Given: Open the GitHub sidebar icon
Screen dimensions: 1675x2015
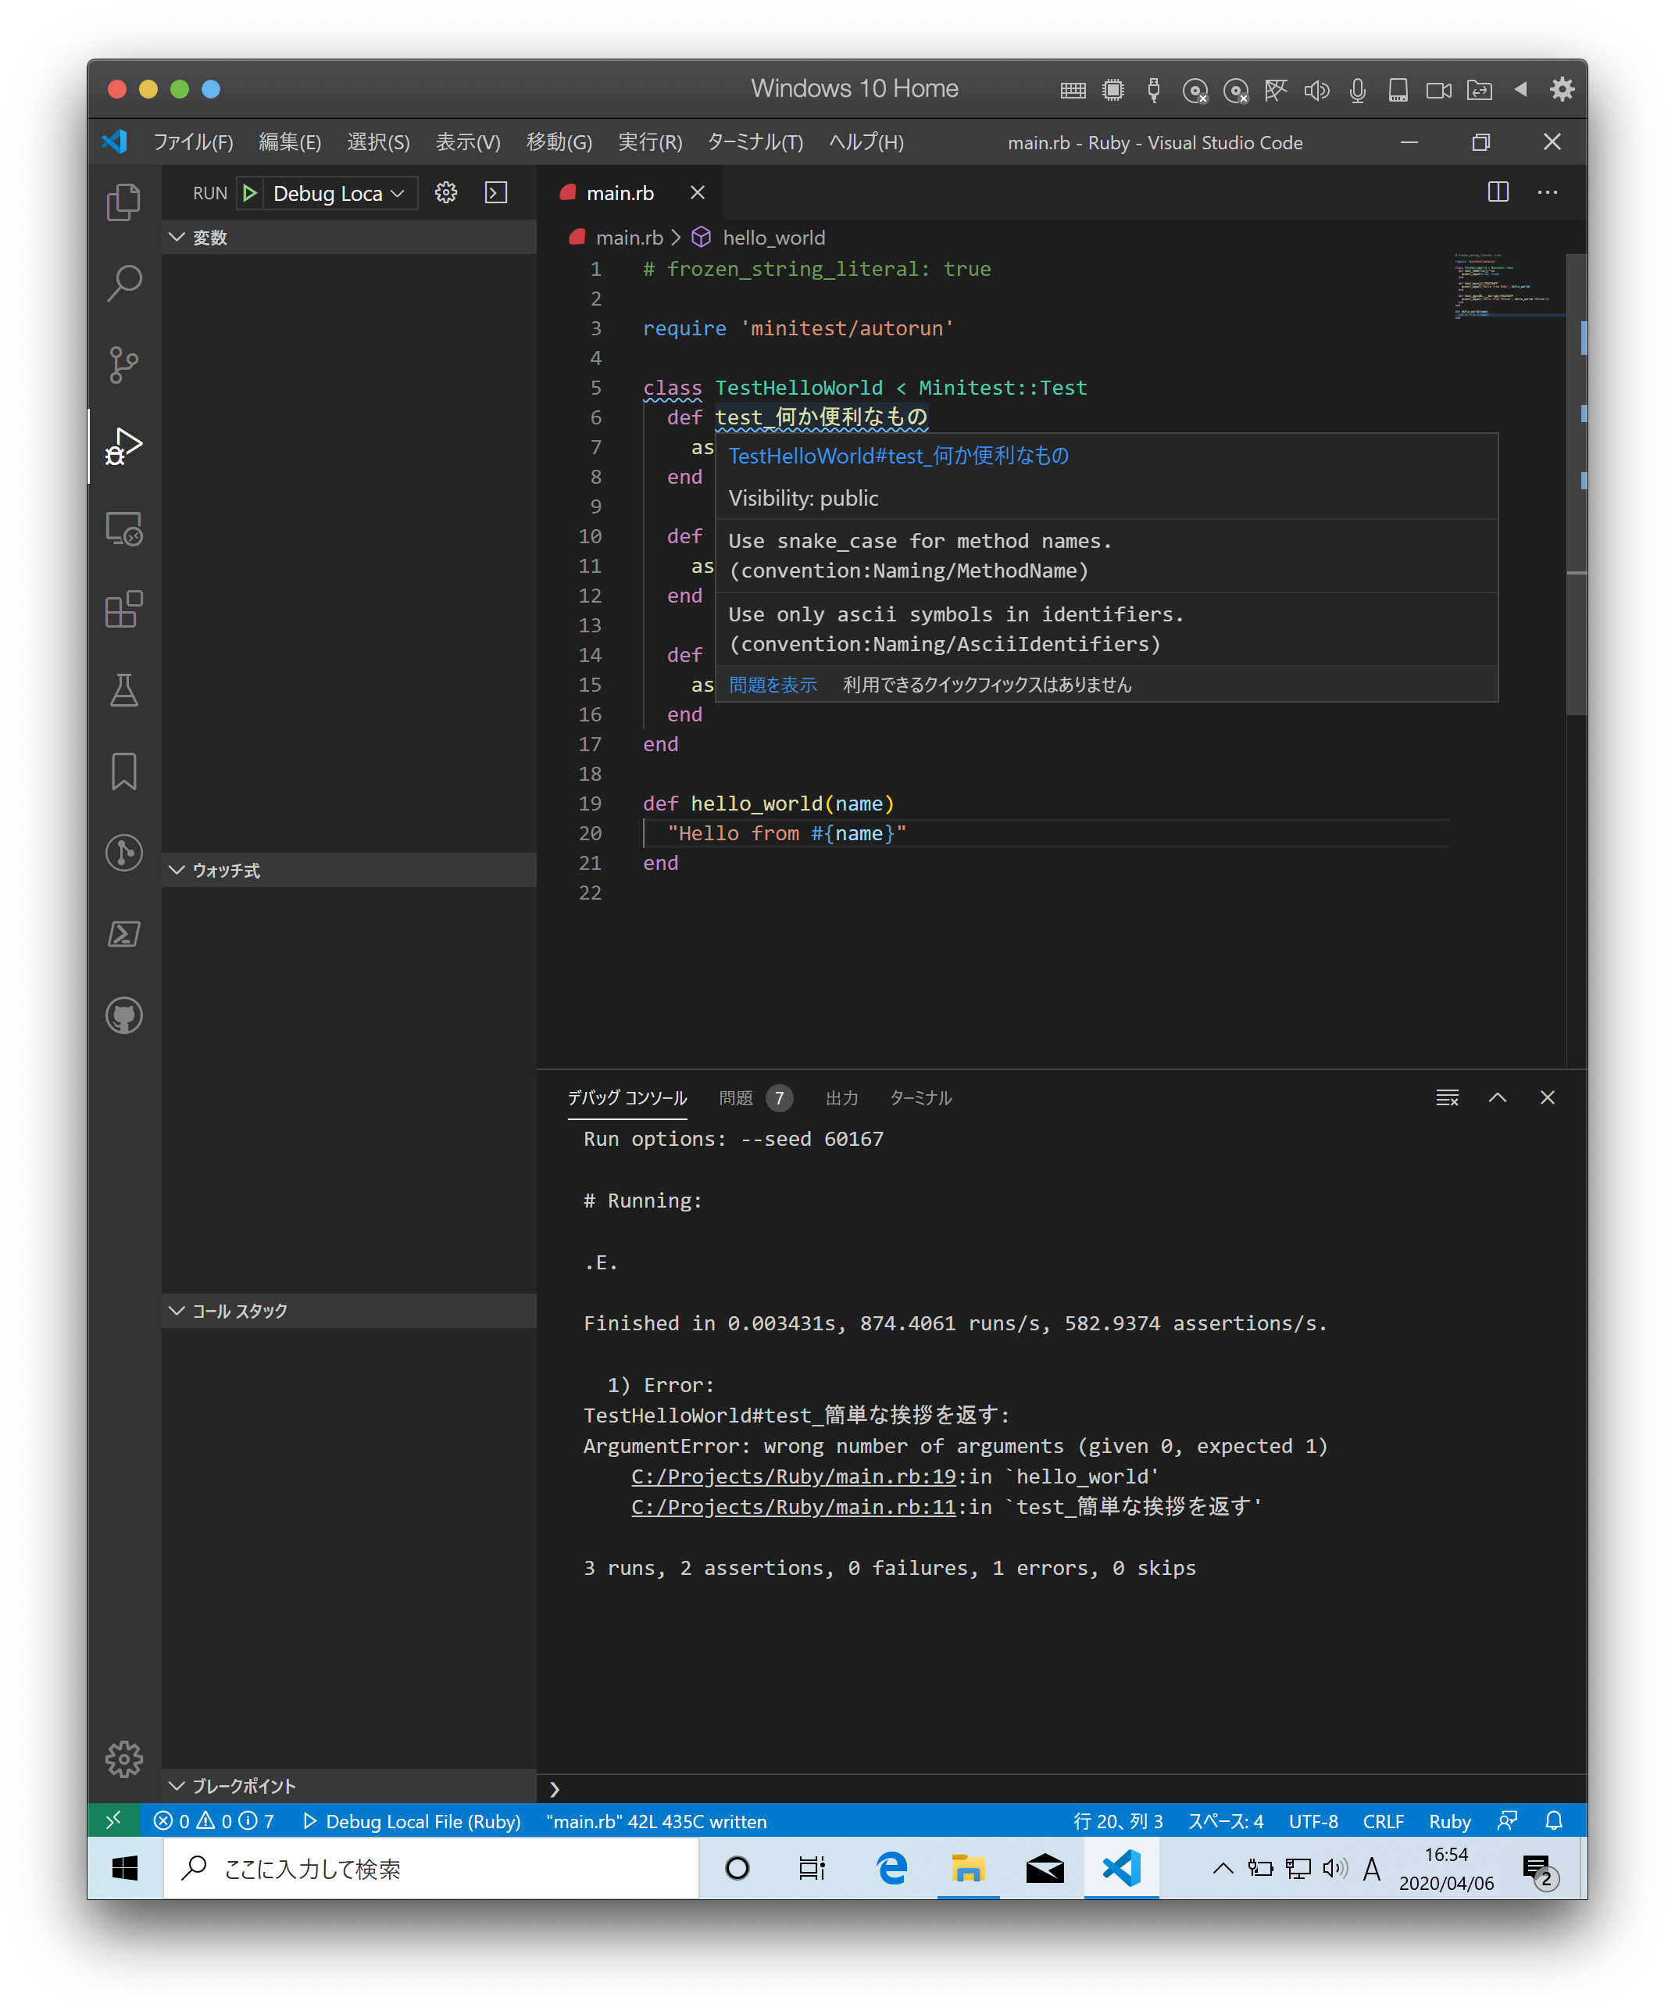Looking at the screenshot, I should 123,1015.
